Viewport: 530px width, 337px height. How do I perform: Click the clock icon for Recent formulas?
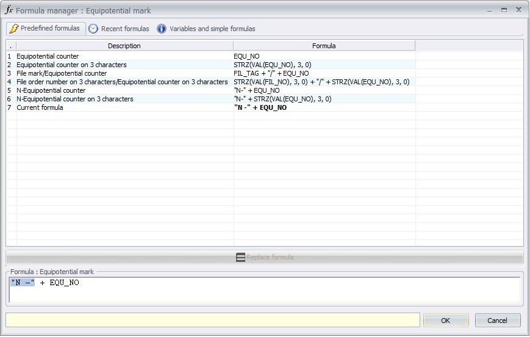coord(93,29)
